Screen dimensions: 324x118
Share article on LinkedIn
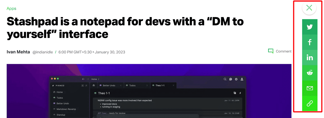[309, 58]
